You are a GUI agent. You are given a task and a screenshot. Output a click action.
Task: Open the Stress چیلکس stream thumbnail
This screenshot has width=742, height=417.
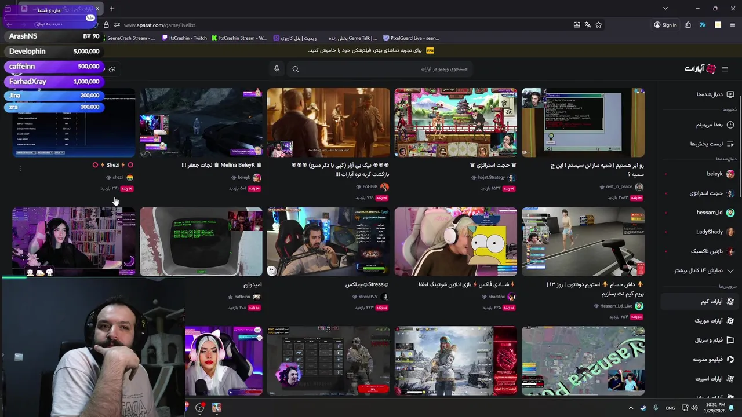(x=328, y=242)
